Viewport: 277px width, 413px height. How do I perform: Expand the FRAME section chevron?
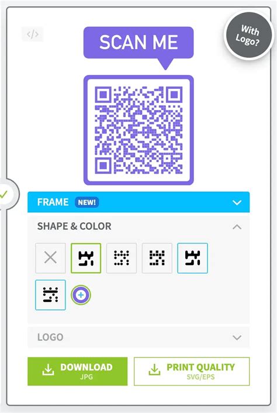(x=237, y=202)
